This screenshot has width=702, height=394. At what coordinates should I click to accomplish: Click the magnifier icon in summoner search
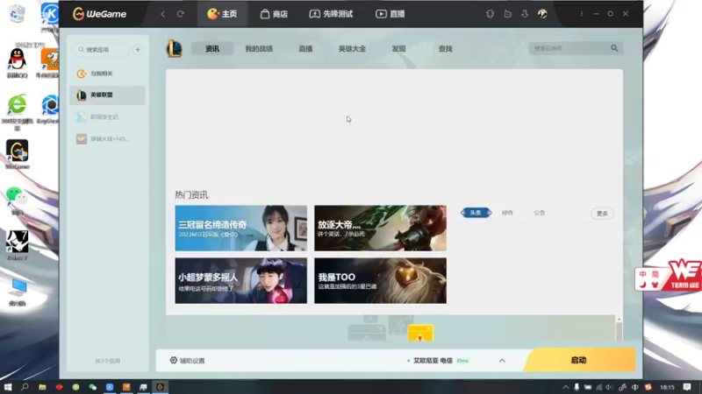(x=614, y=48)
